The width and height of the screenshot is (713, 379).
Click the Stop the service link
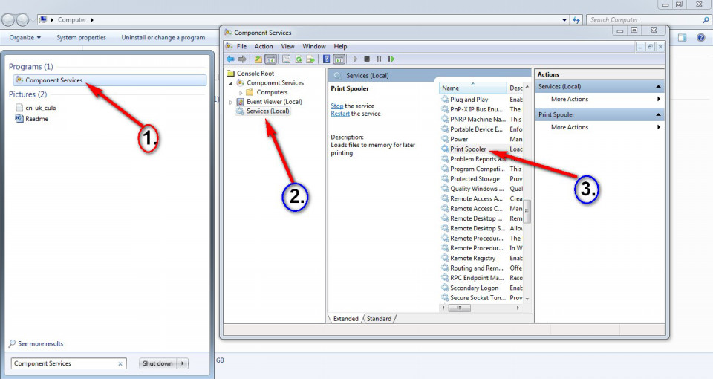click(x=337, y=106)
